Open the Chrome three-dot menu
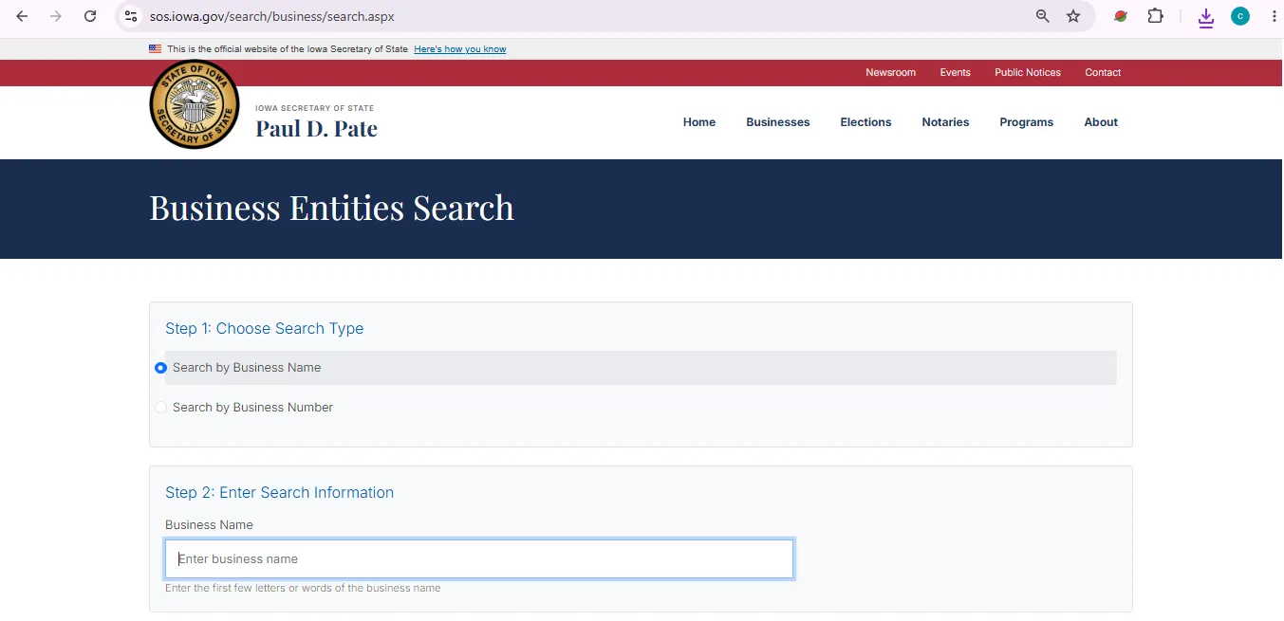This screenshot has width=1284, height=621. [x=1274, y=16]
